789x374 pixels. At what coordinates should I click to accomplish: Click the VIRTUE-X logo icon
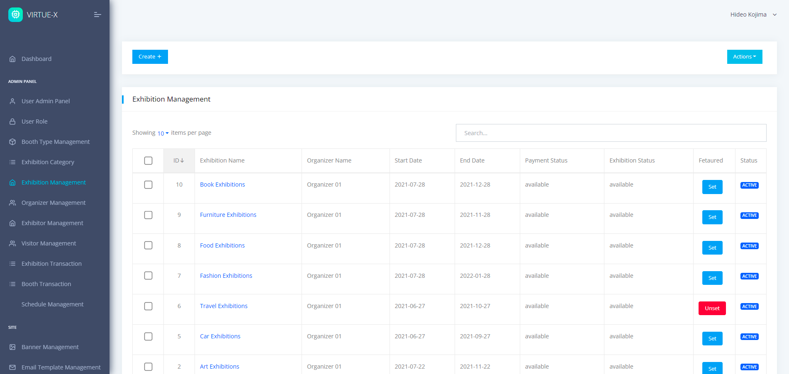[x=16, y=15]
